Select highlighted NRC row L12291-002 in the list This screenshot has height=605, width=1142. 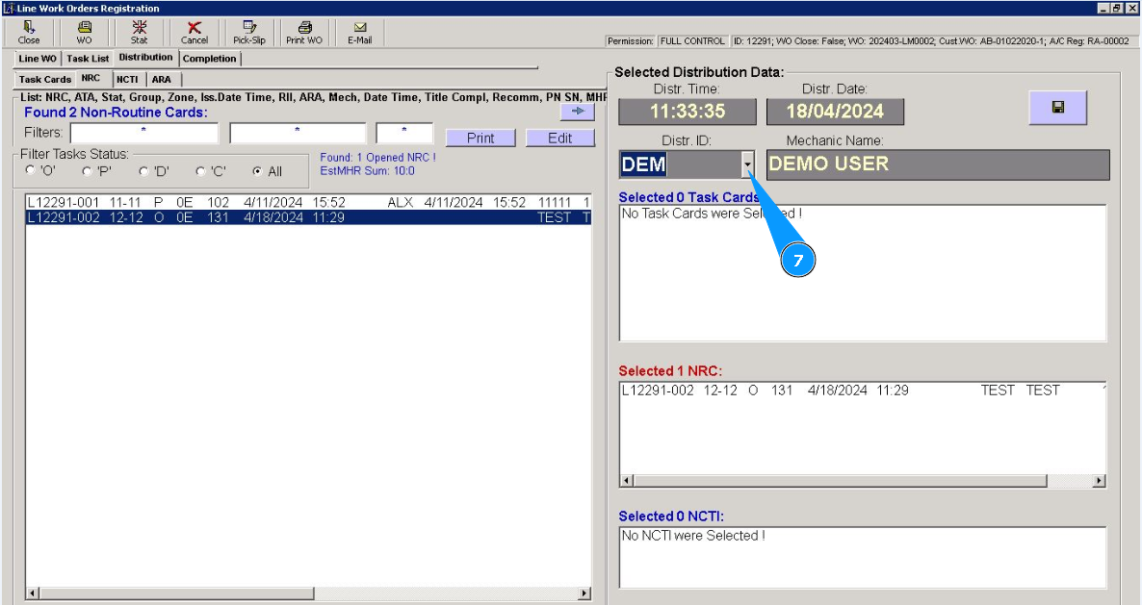click(308, 217)
